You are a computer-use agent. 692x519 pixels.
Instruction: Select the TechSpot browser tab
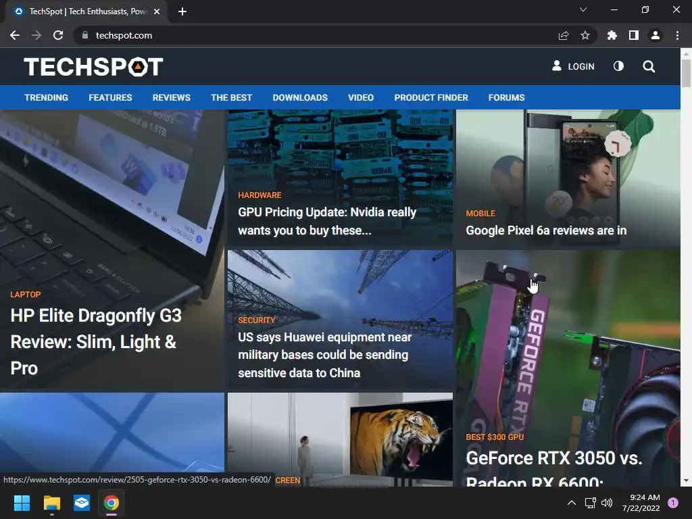click(86, 12)
